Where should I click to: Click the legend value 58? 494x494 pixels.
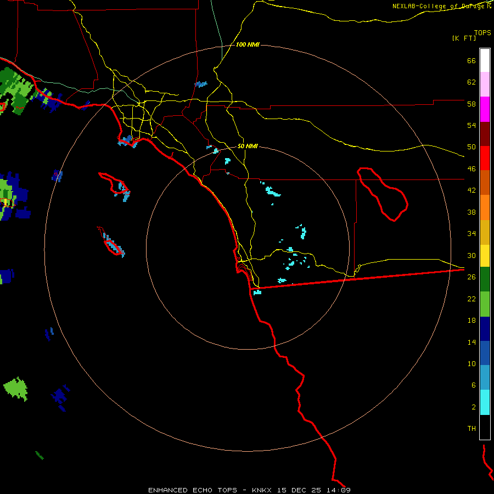tap(471, 104)
